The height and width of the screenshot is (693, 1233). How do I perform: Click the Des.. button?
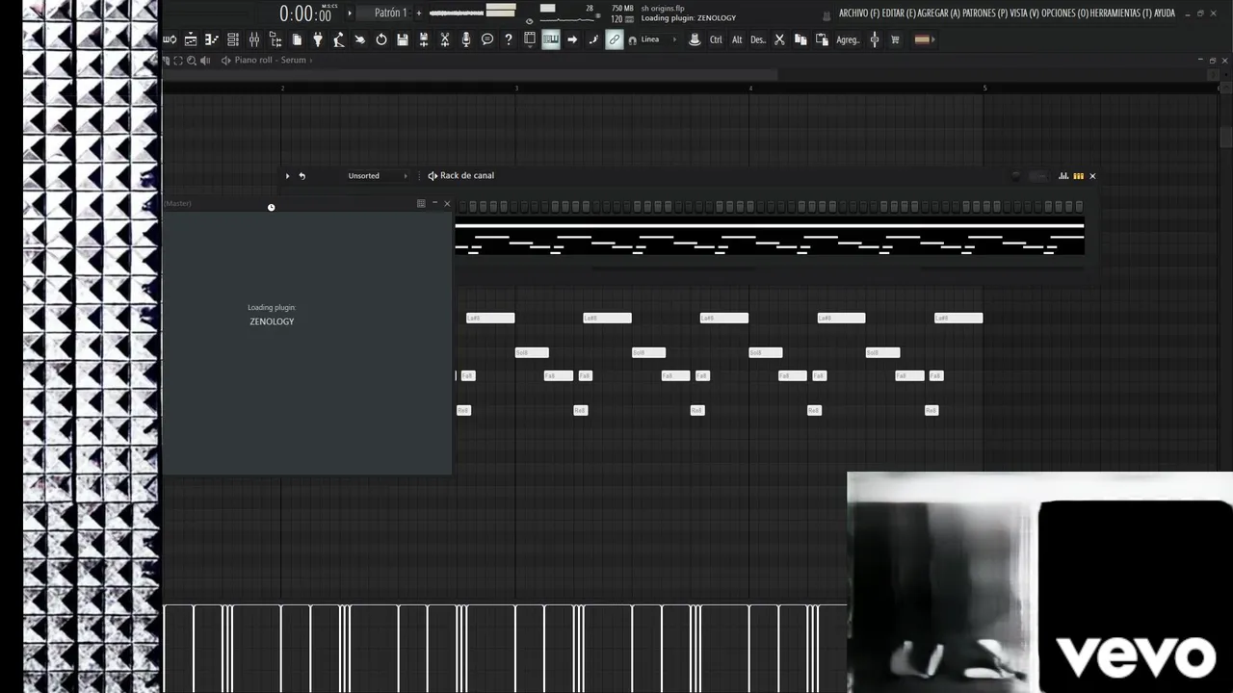click(x=758, y=39)
